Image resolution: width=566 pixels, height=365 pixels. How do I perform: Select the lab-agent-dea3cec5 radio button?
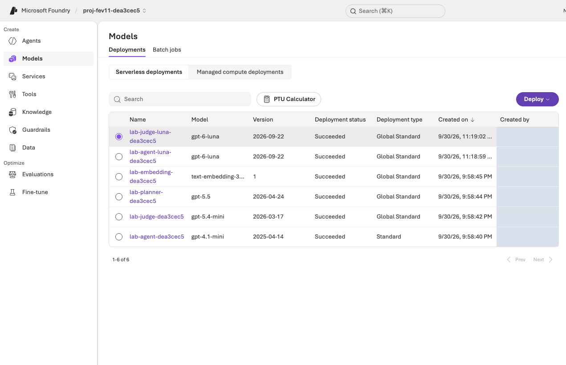tap(119, 237)
